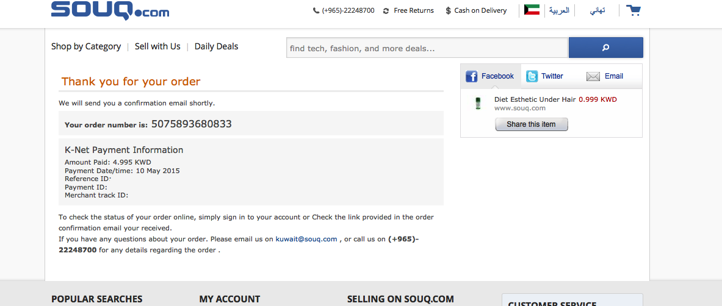Switch to the Email share tab
The image size is (722, 306).
click(613, 76)
